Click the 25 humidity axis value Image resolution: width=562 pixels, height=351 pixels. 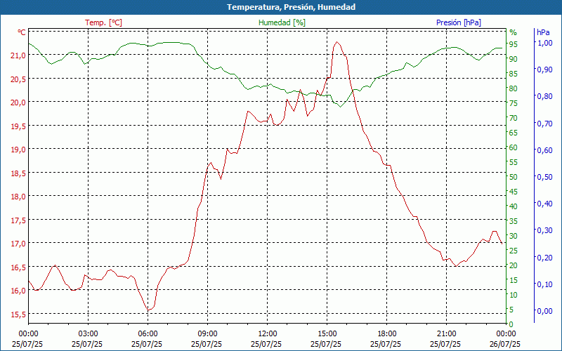click(514, 251)
